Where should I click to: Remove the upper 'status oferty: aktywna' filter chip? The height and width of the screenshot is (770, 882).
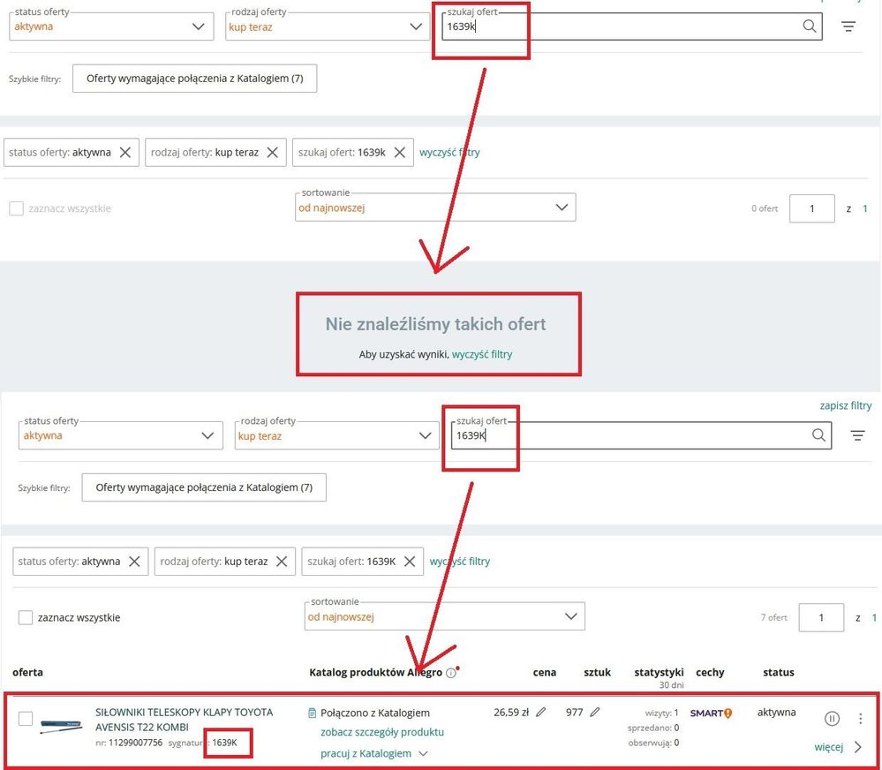point(124,153)
